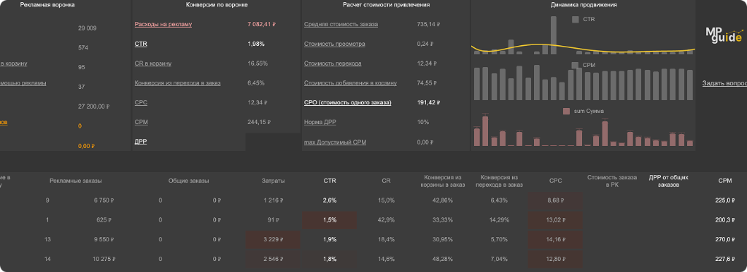The width and height of the screenshot is (747, 272).
Task: Click the Общие заказы column header
Action: [x=189, y=181]
